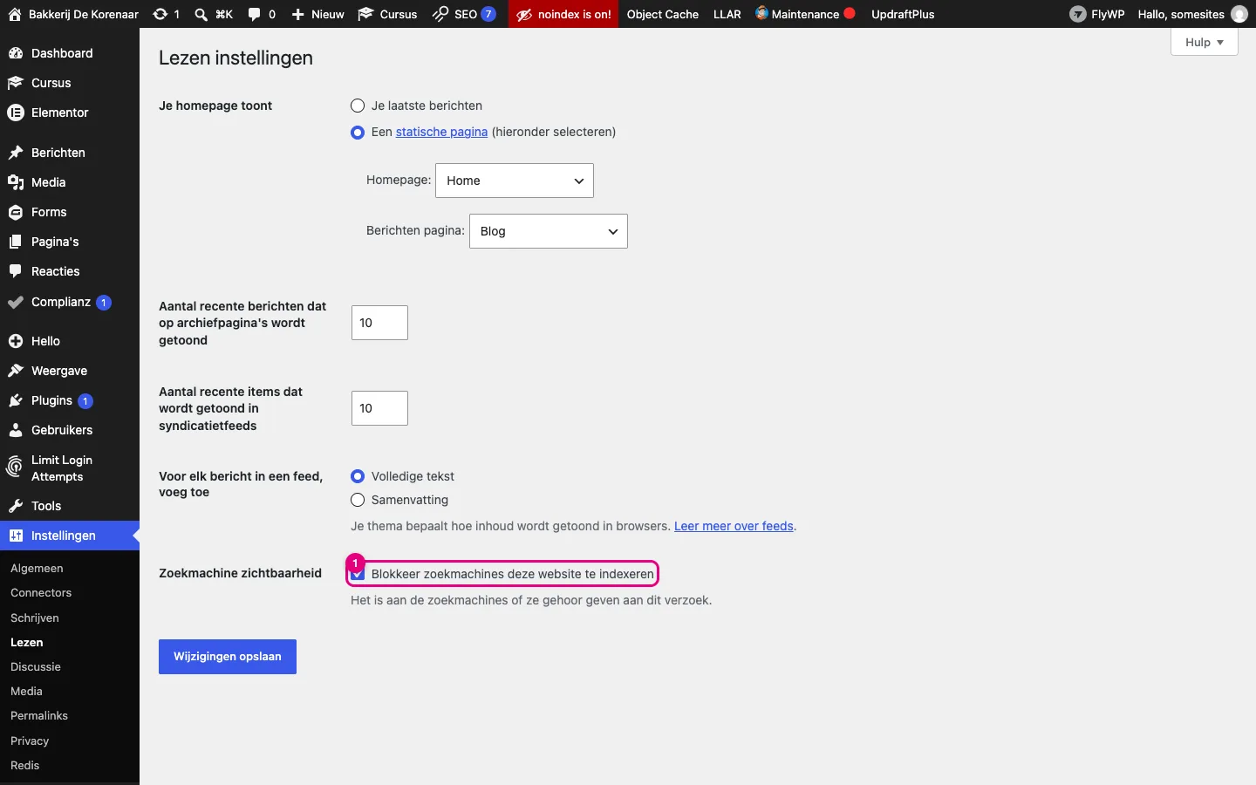Select the Gebruikers user icon
This screenshot has width=1256, height=785.
tap(15, 430)
